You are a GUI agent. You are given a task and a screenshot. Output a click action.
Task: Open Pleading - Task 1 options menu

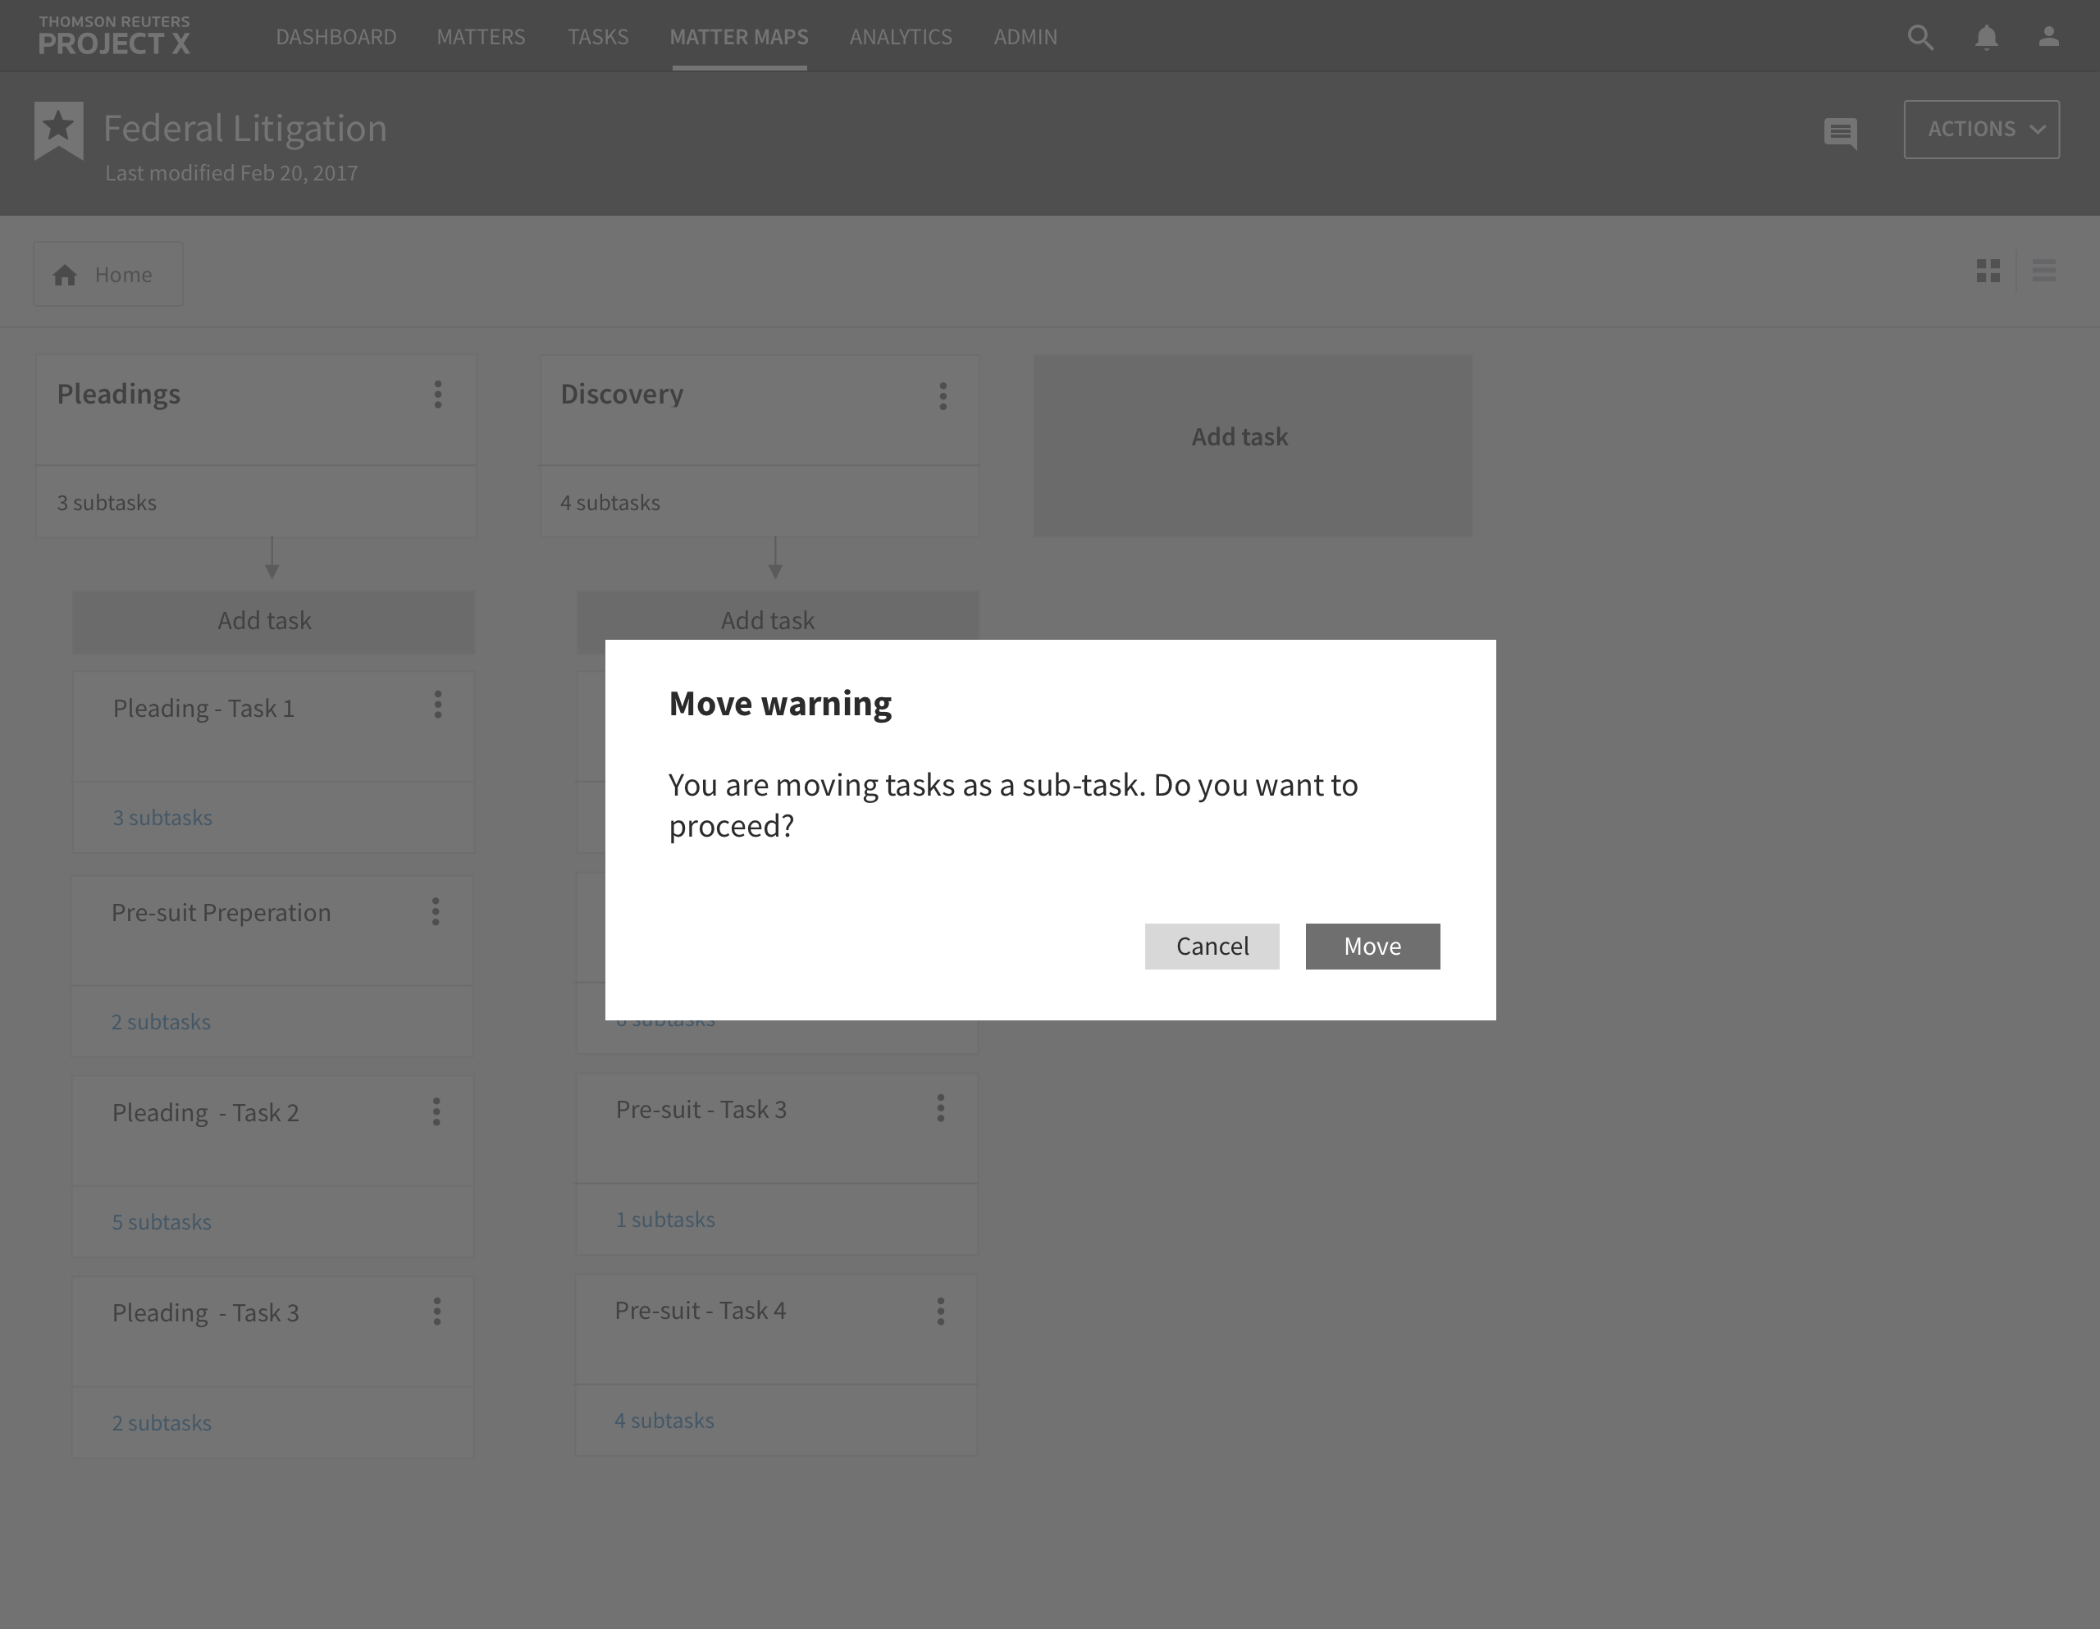tap(437, 705)
